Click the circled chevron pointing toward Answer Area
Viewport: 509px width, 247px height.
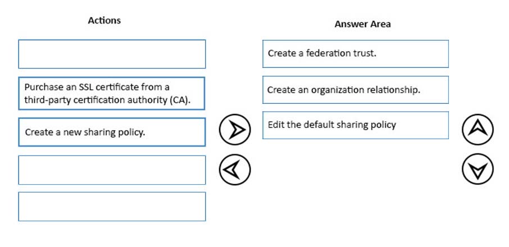point(235,129)
